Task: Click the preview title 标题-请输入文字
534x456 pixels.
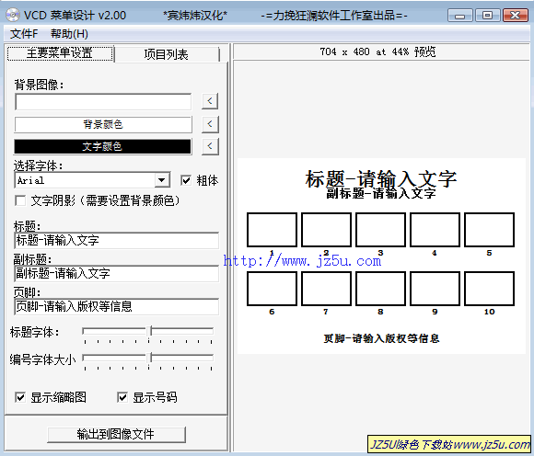Action: tap(381, 178)
